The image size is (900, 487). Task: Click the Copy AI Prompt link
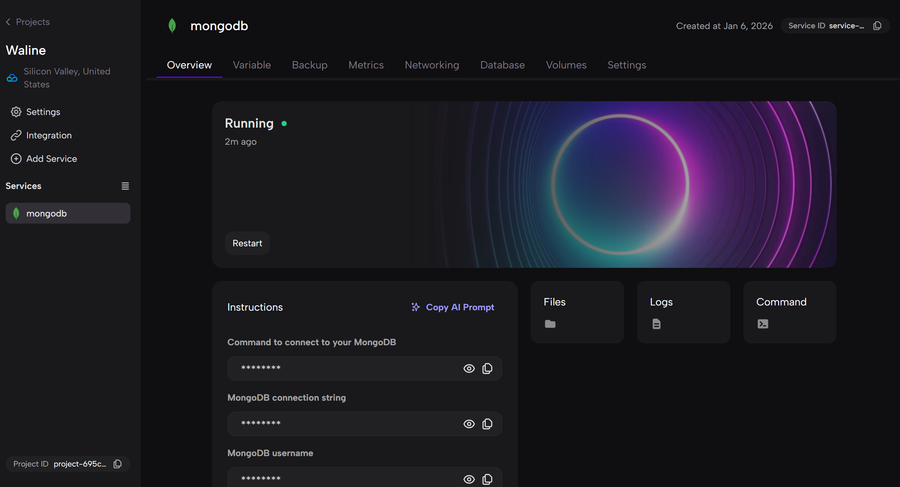click(453, 307)
